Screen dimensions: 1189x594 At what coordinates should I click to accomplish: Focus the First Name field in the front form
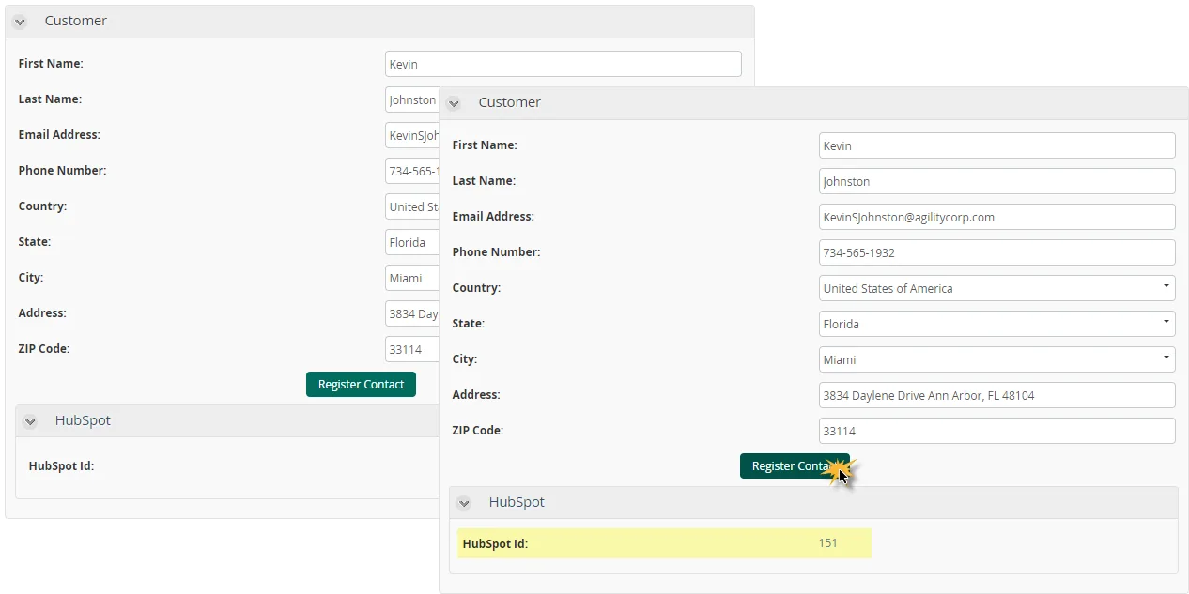(x=996, y=145)
